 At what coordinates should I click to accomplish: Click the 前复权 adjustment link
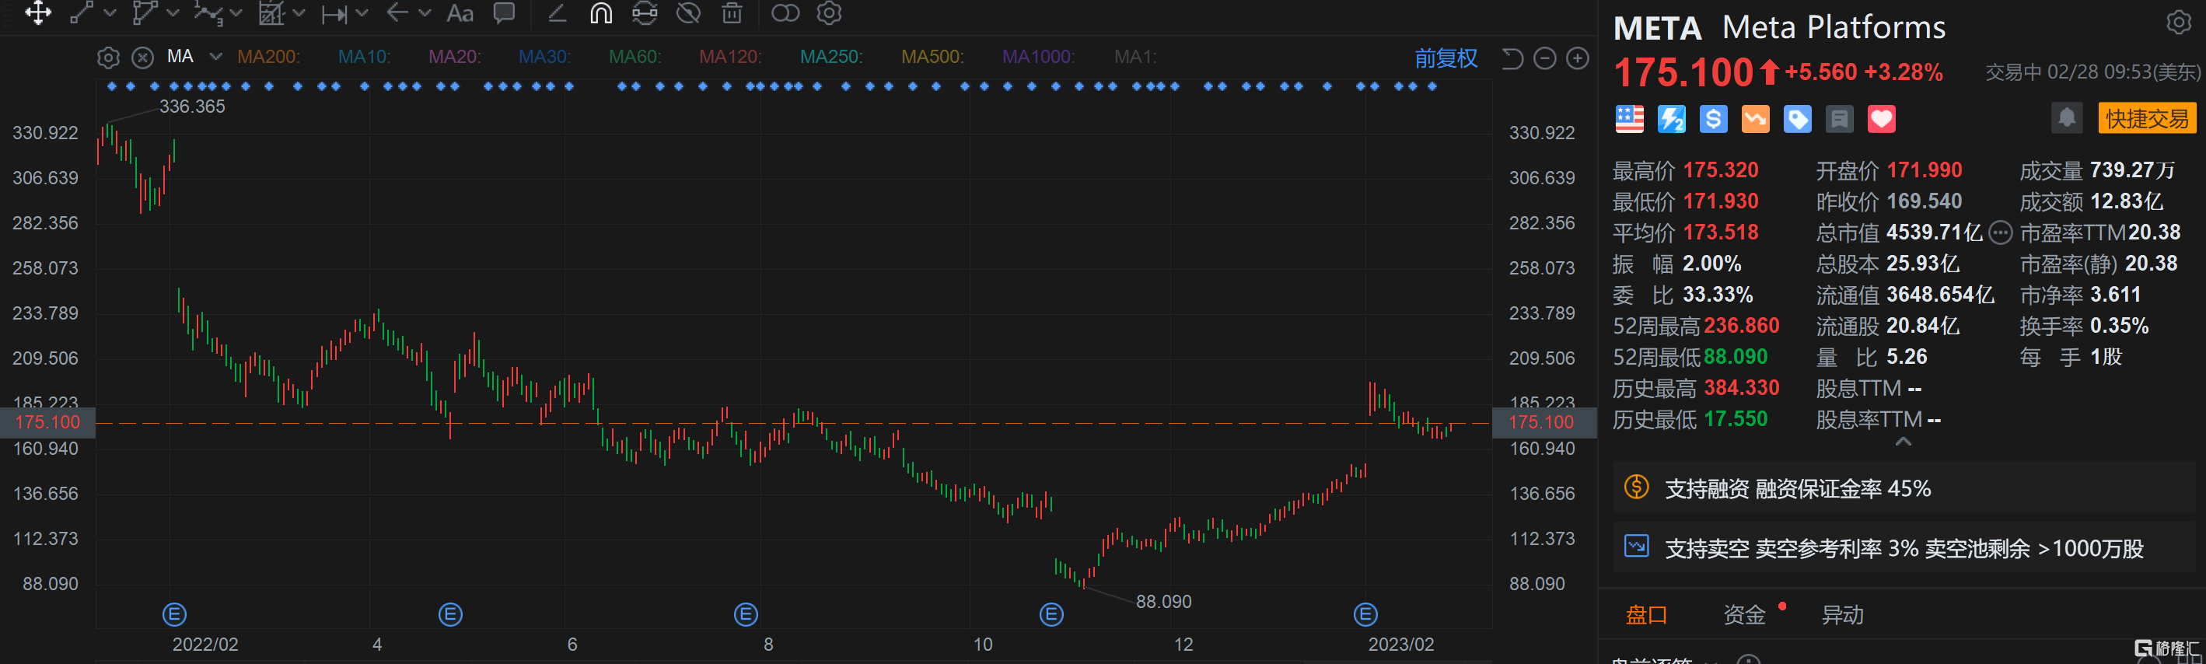pos(1446,58)
